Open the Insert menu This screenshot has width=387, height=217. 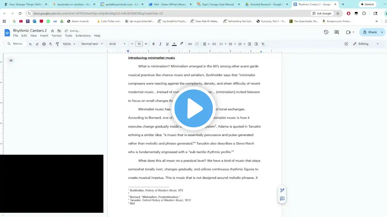tap(44, 36)
